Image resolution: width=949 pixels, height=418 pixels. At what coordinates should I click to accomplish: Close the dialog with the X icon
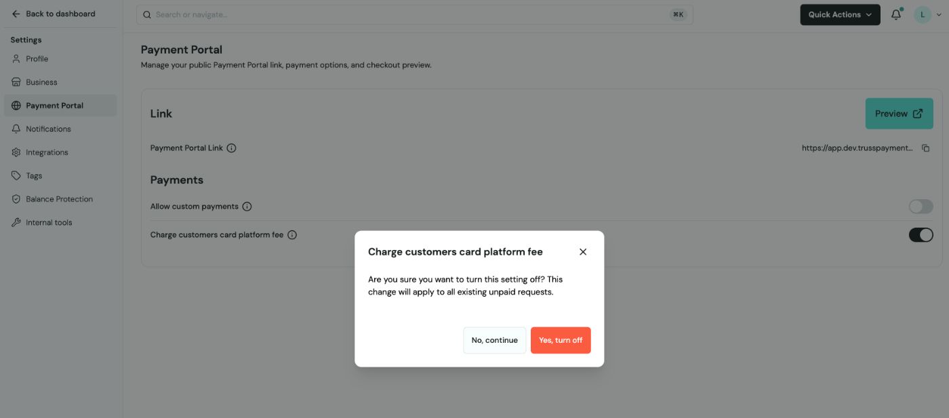tap(583, 251)
